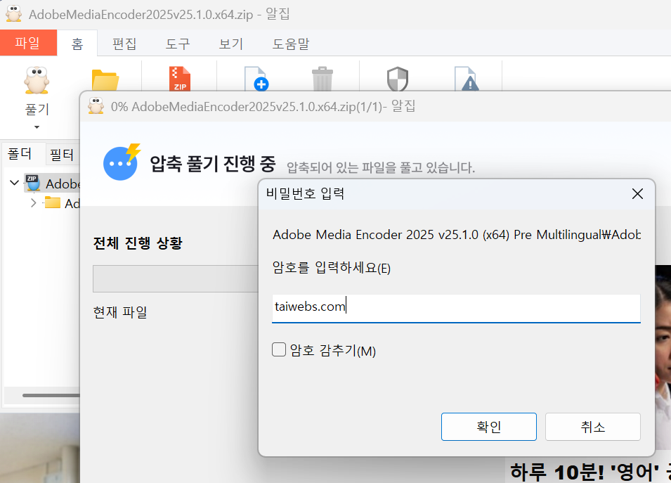Click the red ZIP compress icon
671x483 pixels.
coord(180,79)
